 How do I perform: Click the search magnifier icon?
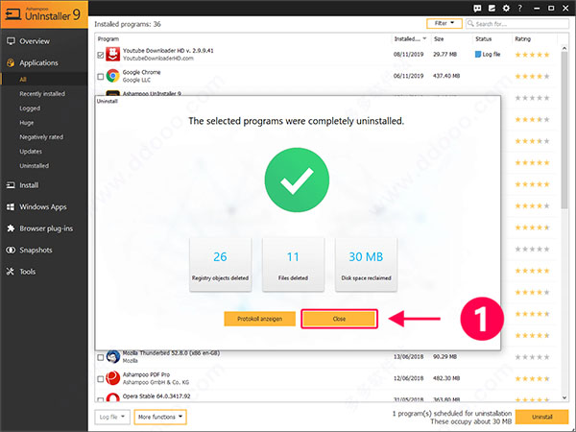coord(470,23)
